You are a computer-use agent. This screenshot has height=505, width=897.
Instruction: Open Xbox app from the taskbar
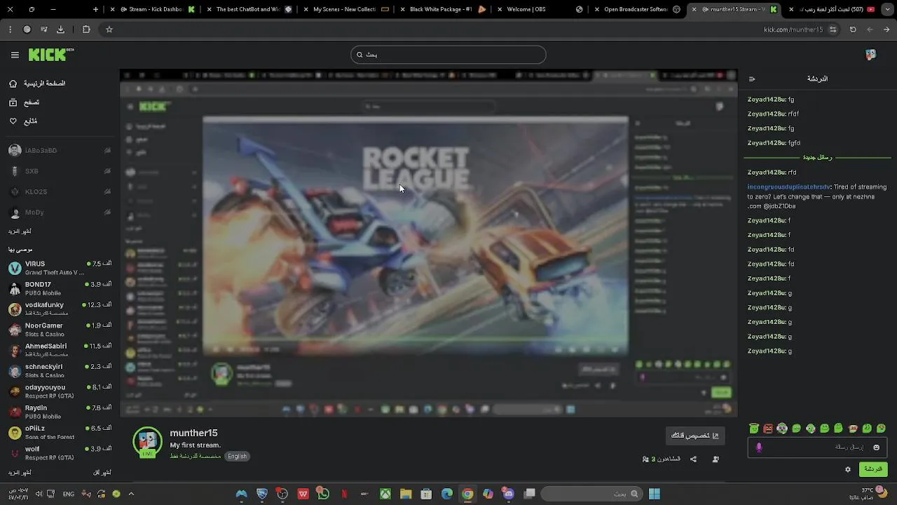(385, 494)
